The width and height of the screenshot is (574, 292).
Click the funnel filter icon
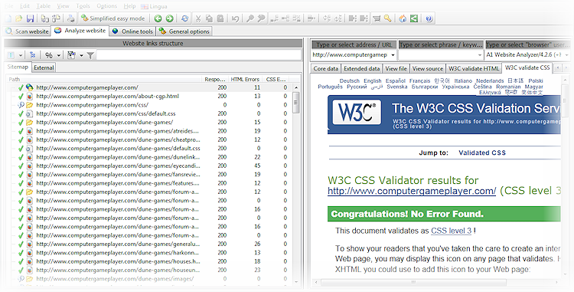click(x=90, y=55)
